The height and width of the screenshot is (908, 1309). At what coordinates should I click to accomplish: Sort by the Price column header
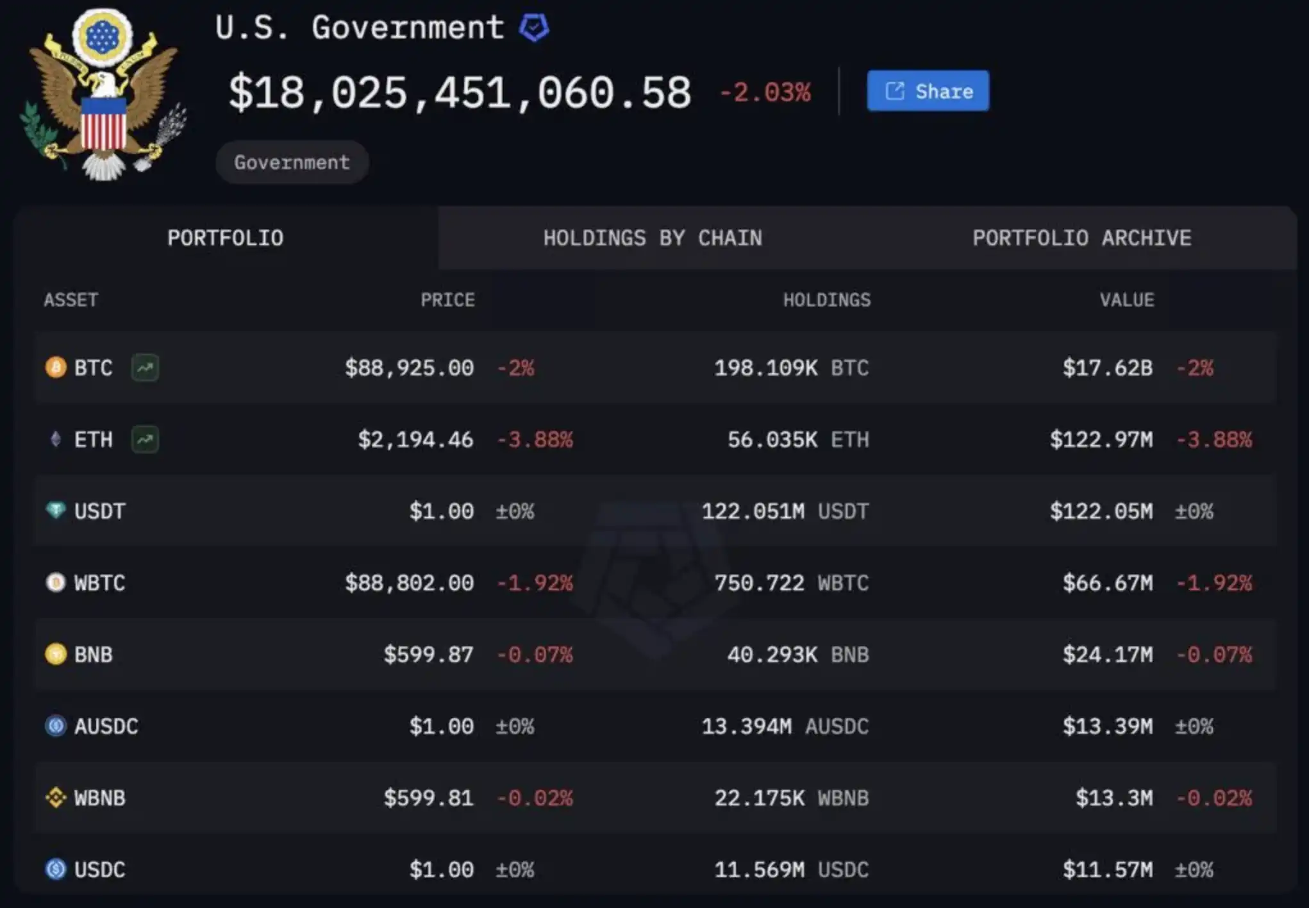coord(447,299)
